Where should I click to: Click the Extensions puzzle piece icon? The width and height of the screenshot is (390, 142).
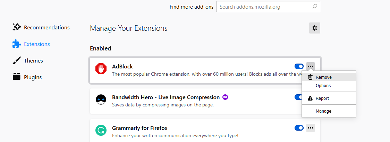tap(16, 44)
